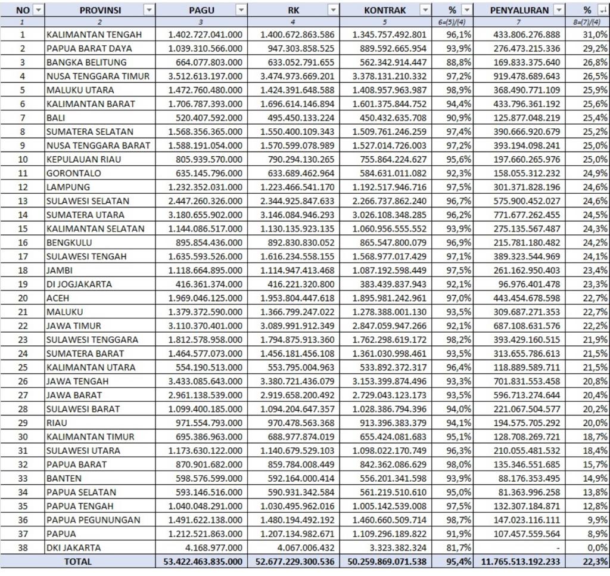The height and width of the screenshot is (576, 610).
Task: Select the PAPUA PEGUNUNGAN province cell
Action: 99,520
